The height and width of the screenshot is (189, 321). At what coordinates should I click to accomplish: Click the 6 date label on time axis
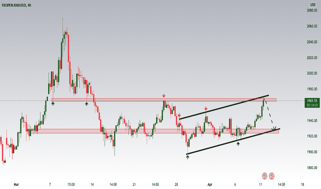[235, 185]
